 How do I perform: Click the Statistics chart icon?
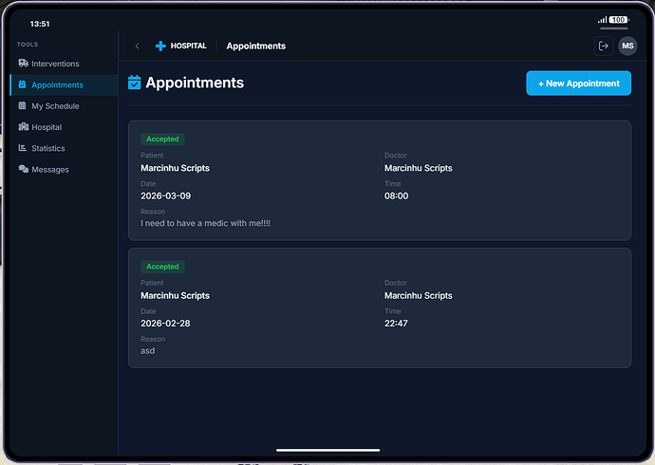(x=23, y=148)
